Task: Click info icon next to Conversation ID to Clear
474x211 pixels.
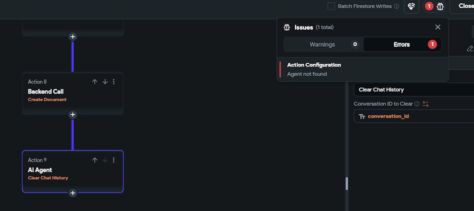Action: click(x=417, y=104)
